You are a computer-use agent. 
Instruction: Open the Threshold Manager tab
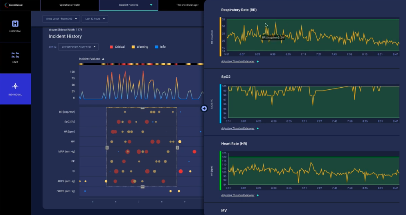tap(187, 5)
